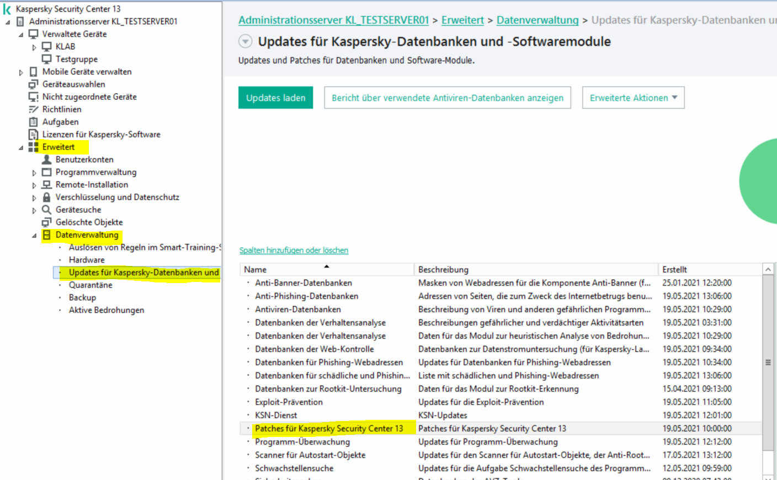This screenshot has width=777, height=480.
Task: Select the Anti-Phishing-Datenbanken row
Action: [x=501, y=296]
